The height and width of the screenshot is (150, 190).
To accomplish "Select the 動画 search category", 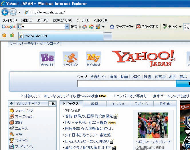I will click(x=124, y=77).
